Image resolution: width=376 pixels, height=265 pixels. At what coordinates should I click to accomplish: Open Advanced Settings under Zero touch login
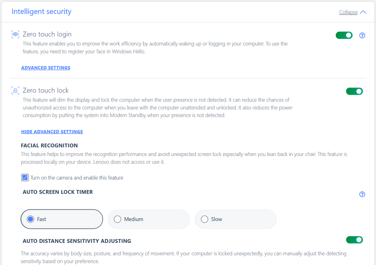pyautogui.click(x=46, y=68)
